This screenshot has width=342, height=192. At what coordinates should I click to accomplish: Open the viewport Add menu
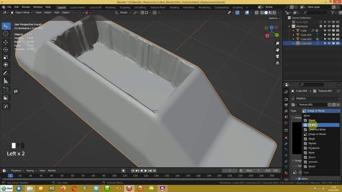click(x=57, y=13)
